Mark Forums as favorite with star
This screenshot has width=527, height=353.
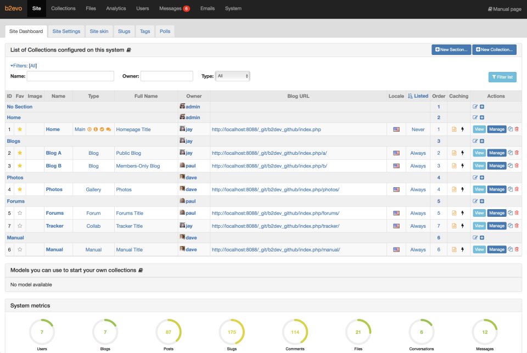pos(20,213)
